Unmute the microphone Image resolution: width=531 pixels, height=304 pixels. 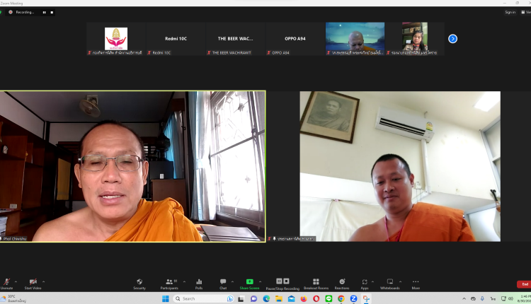click(6, 283)
